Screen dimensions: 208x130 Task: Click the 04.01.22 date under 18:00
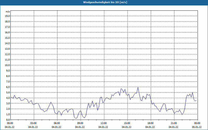pos(150,127)
